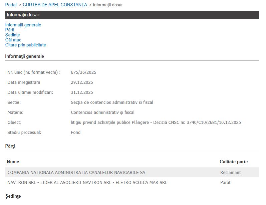The height and width of the screenshot is (205, 266).
Task: Go to CURTEA DE APEL CONSTANȚA page
Action: click(55, 5)
